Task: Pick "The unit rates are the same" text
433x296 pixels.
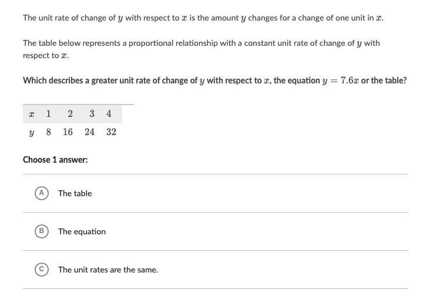Action: click(x=108, y=270)
